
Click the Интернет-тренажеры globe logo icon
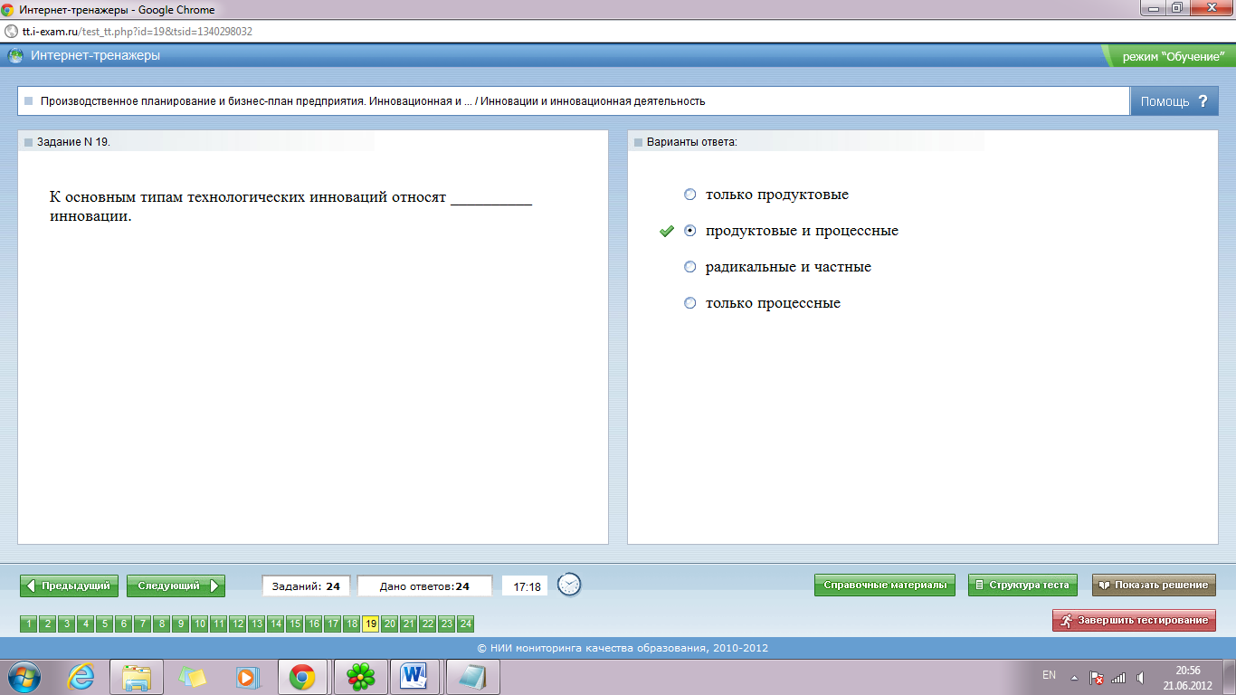click(x=16, y=56)
